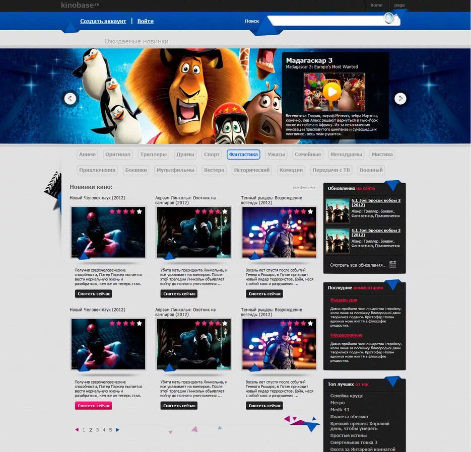Open Medb 43 in top list
Image resolution: width=471 pixels, height=452 pixels.
click(x=340, y=409)
